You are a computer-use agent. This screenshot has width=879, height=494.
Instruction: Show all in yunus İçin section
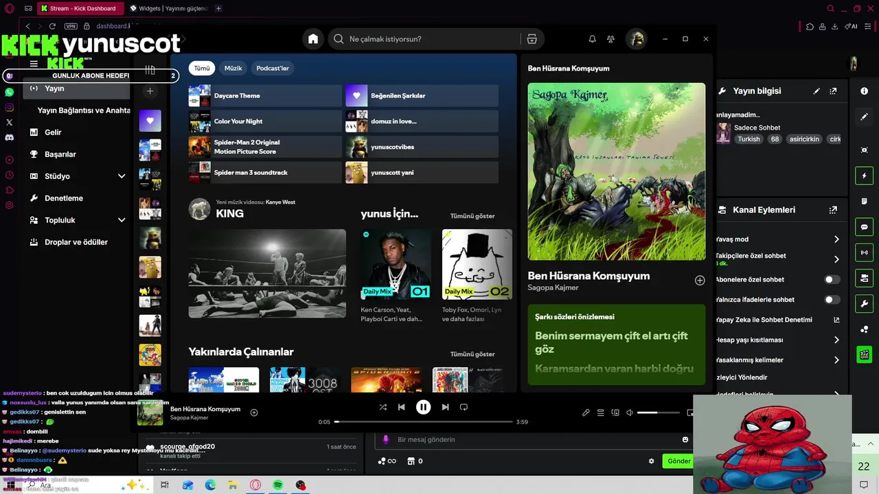[472, 216]
